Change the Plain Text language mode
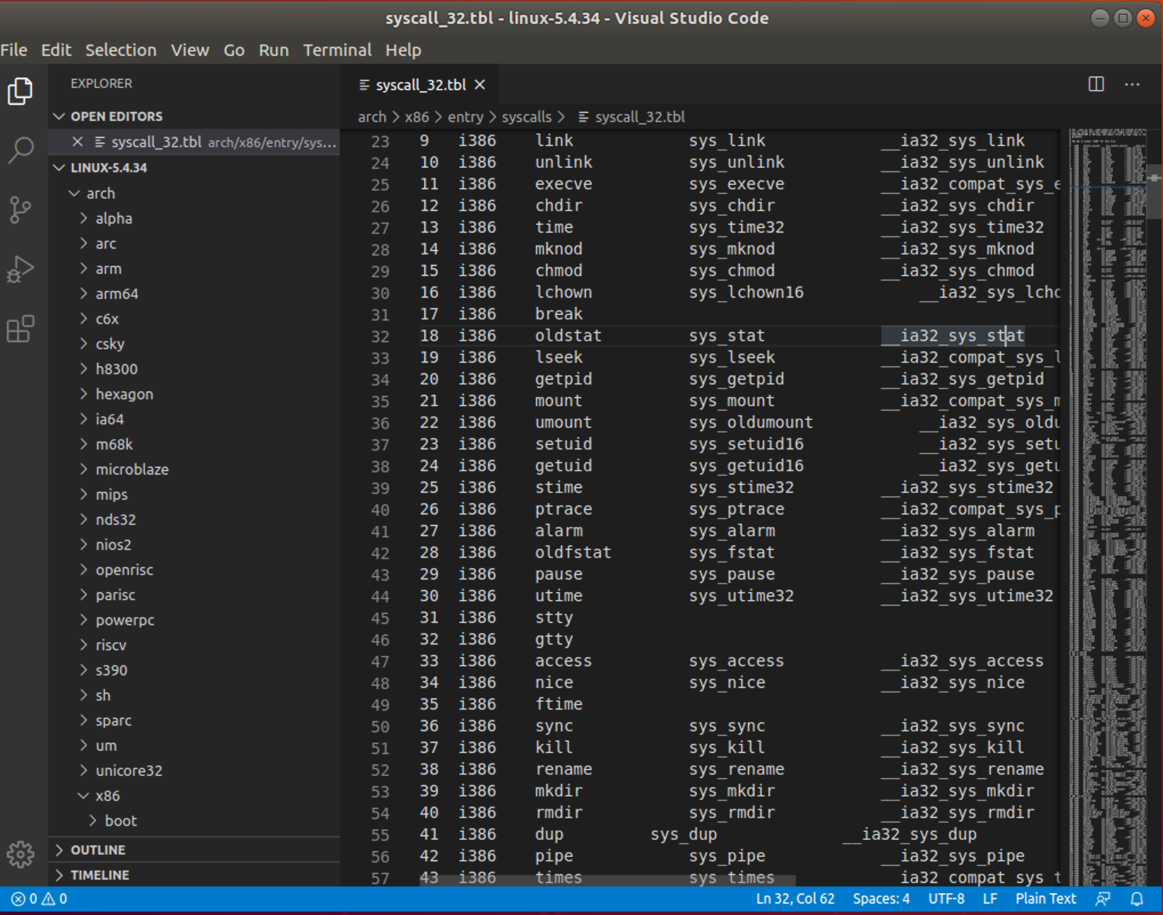Image resolution: width=1163 pixels, height=915 pixels. [1045, 899]
